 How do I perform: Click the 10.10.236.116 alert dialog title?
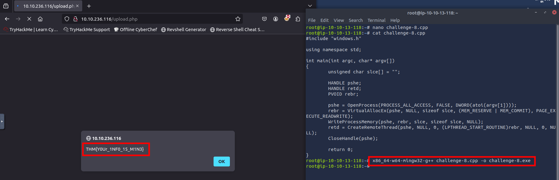click(107, 138)
